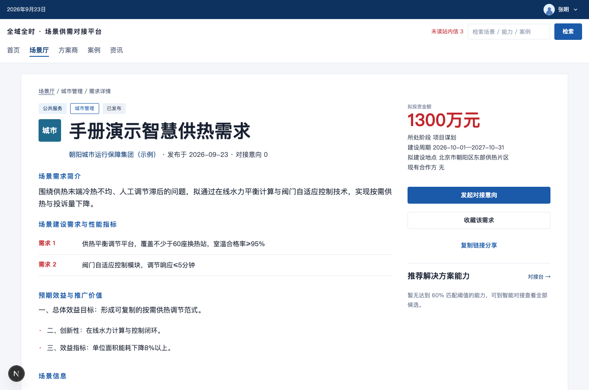Open 朝阳城市运行保障集团（示例） publisher link
Viewport: 589px width, 390px height.
point(114,155)
